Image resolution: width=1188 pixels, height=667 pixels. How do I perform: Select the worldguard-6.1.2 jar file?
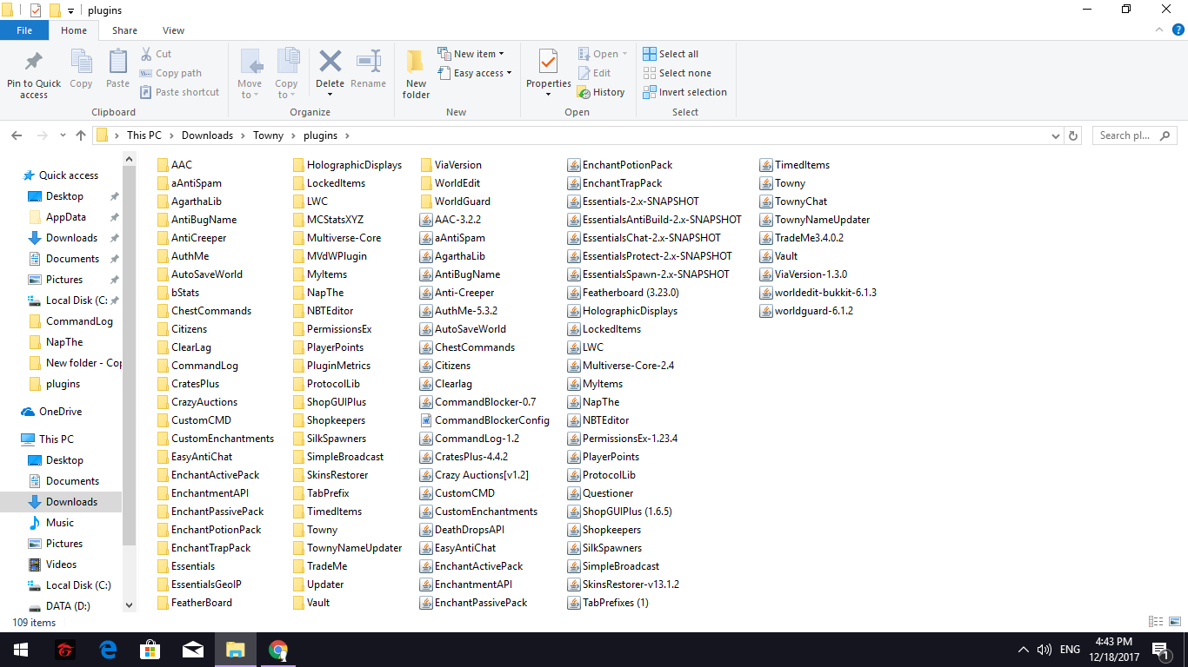click(x=806, y=311)
